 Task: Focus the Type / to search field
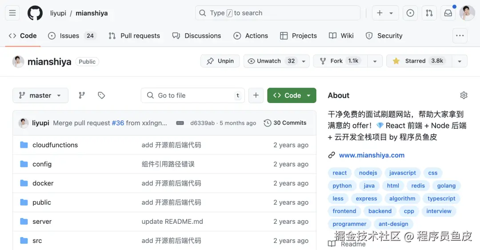(x=278, y=13)
